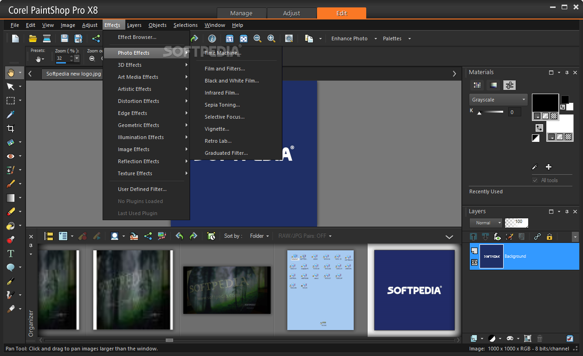Image resolution: width=583 pixels, height=356 pixels.
Task: Select the Pan tool in the toolbox
Action: [x=11, y=73]
